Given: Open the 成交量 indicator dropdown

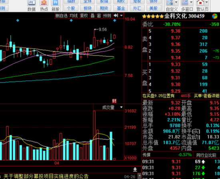Looking at the screenshot, I should [x=122, y=107].
